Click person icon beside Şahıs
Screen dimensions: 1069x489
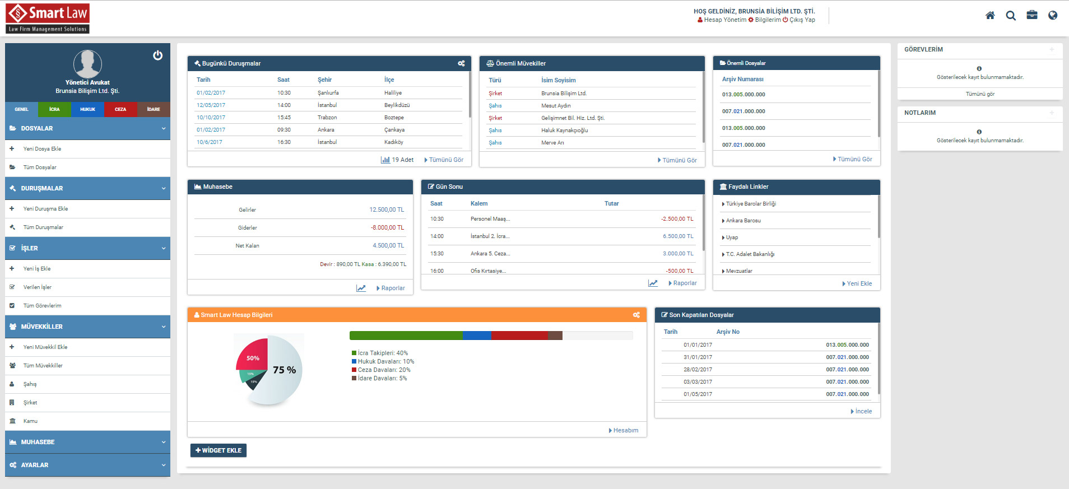click(x=12, y=384)
